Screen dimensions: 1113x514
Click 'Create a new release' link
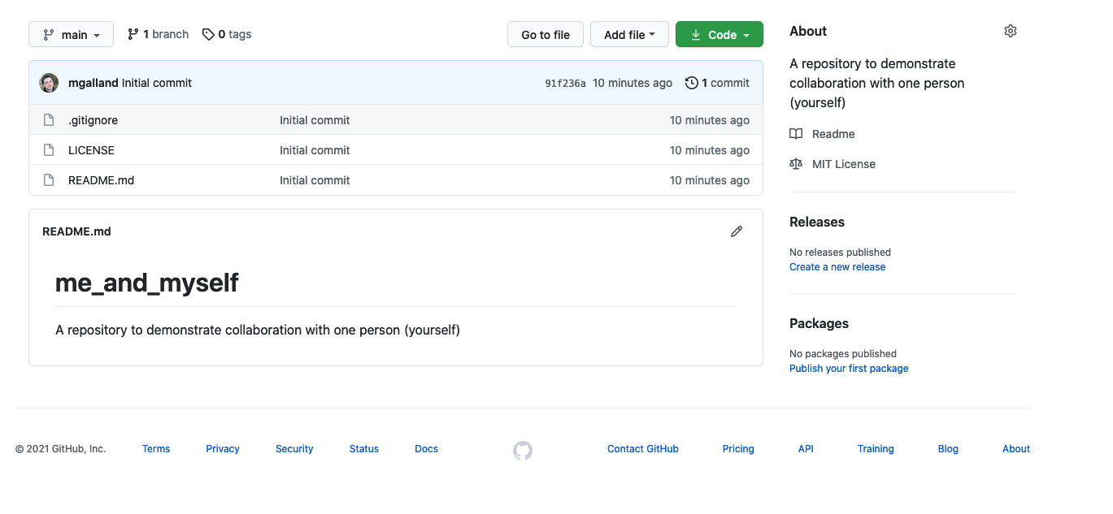(x=837, y=267)
